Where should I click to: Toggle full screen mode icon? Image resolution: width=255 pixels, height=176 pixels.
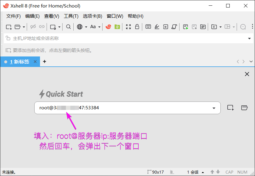coord(128,27)
